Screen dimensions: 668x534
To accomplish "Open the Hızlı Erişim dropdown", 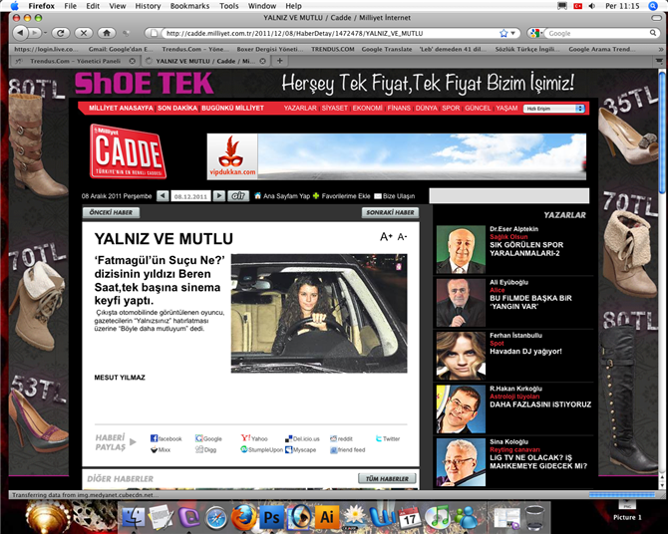I will pyautogui.click(x=553, y=109).
